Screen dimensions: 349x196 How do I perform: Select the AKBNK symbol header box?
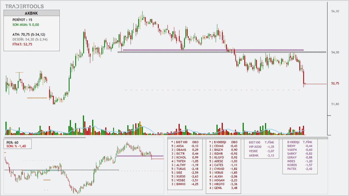tap(32, 13)
